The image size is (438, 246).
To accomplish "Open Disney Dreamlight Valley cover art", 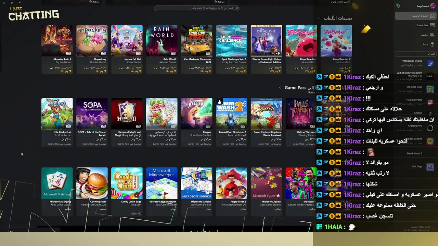I will pyautogui.click(x=267, y=41).
